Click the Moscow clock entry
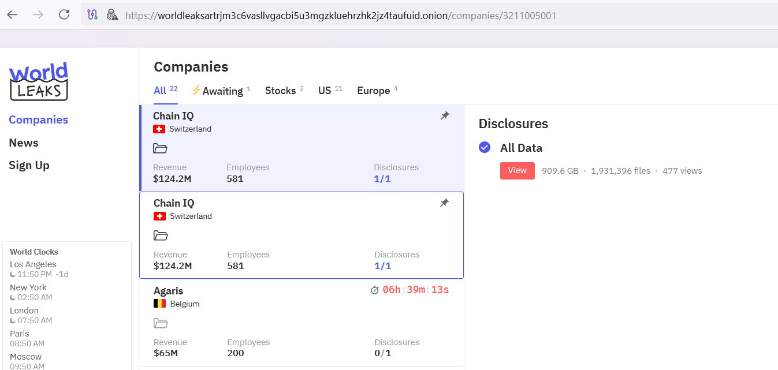The width and height of the screenshot is (778, 370). [x=27, y=361]
